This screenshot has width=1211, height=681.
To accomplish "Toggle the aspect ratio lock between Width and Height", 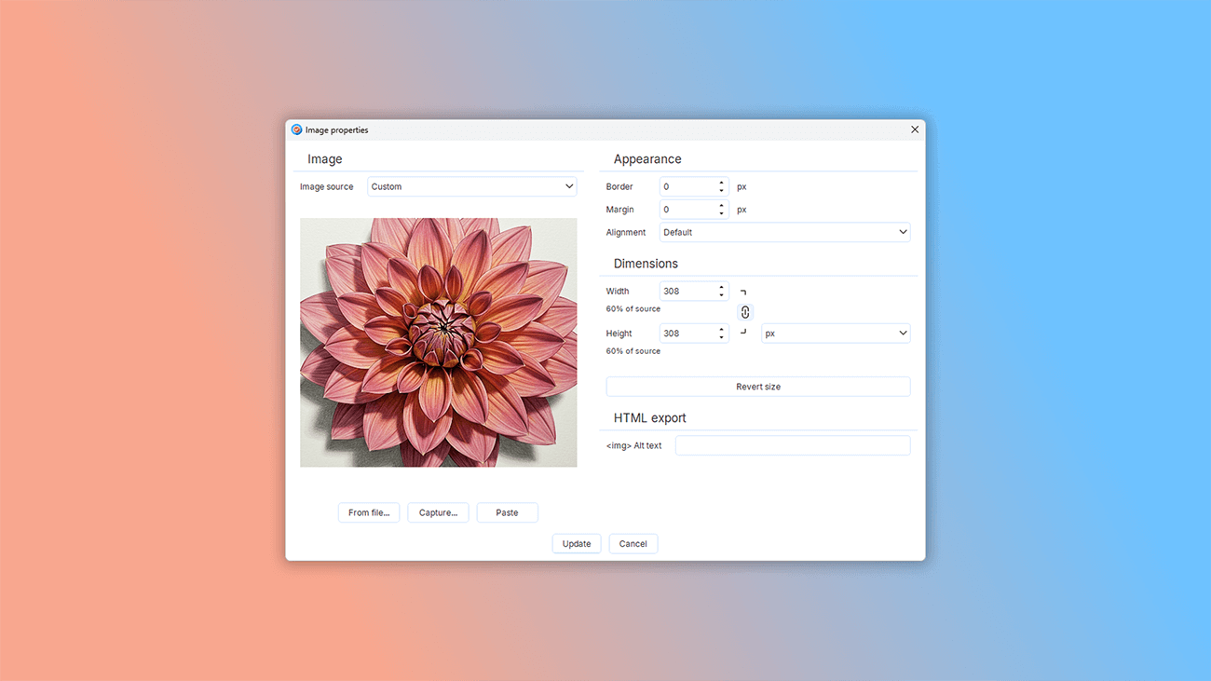I will point(744,311).
